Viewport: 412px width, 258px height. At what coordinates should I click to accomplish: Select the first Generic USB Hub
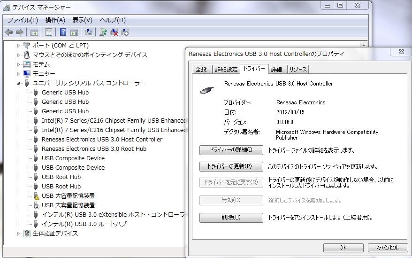(x=65, y=93)
